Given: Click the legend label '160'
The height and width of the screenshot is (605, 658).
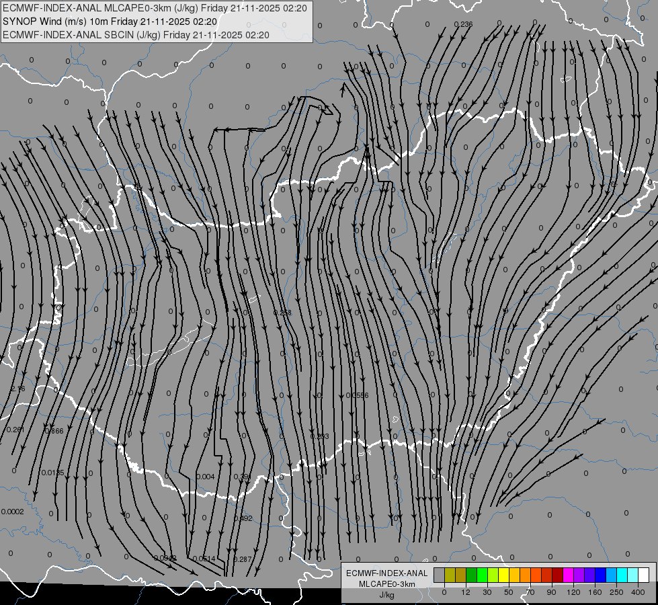Looking at the screenshot, I should click(x=595, y=592).
